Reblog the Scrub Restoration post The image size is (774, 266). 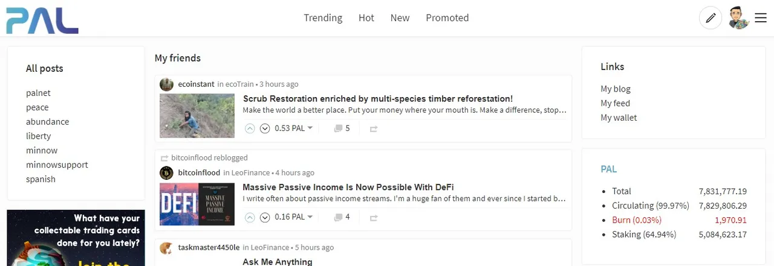[x=374, y=128]
